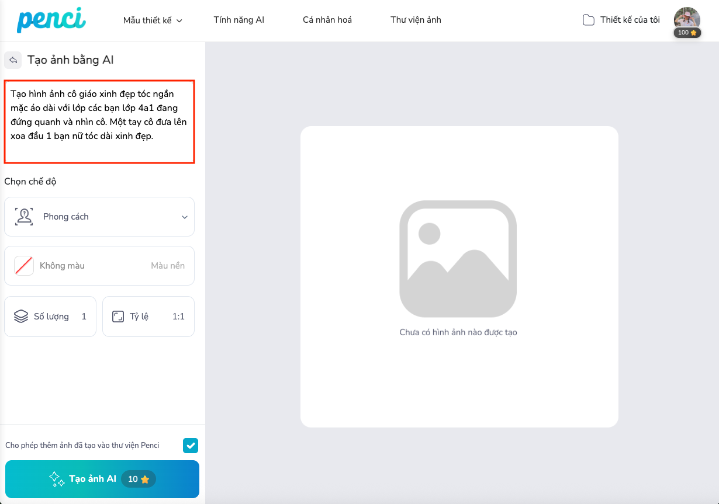Image resolution: width=719 pixels, height=504 pixels.
Task: Open the Tính năng AI menu
Action: (x=238, y=20)
